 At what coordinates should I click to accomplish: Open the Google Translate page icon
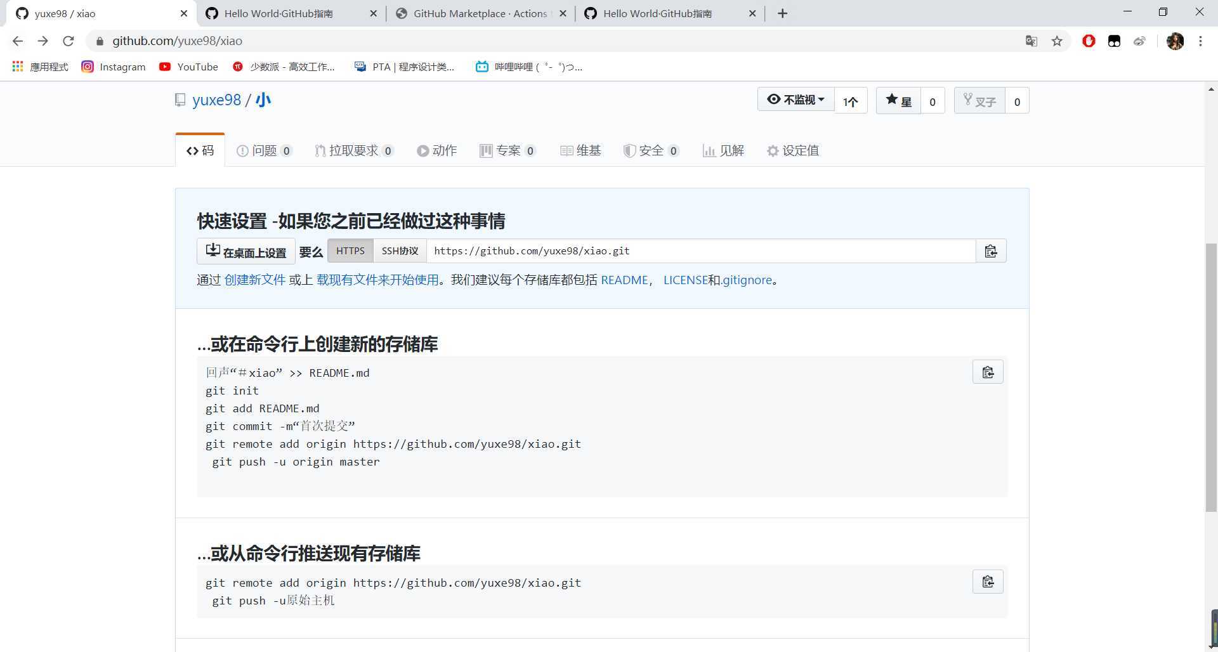pyautogui.click(x=1031, y=41)
